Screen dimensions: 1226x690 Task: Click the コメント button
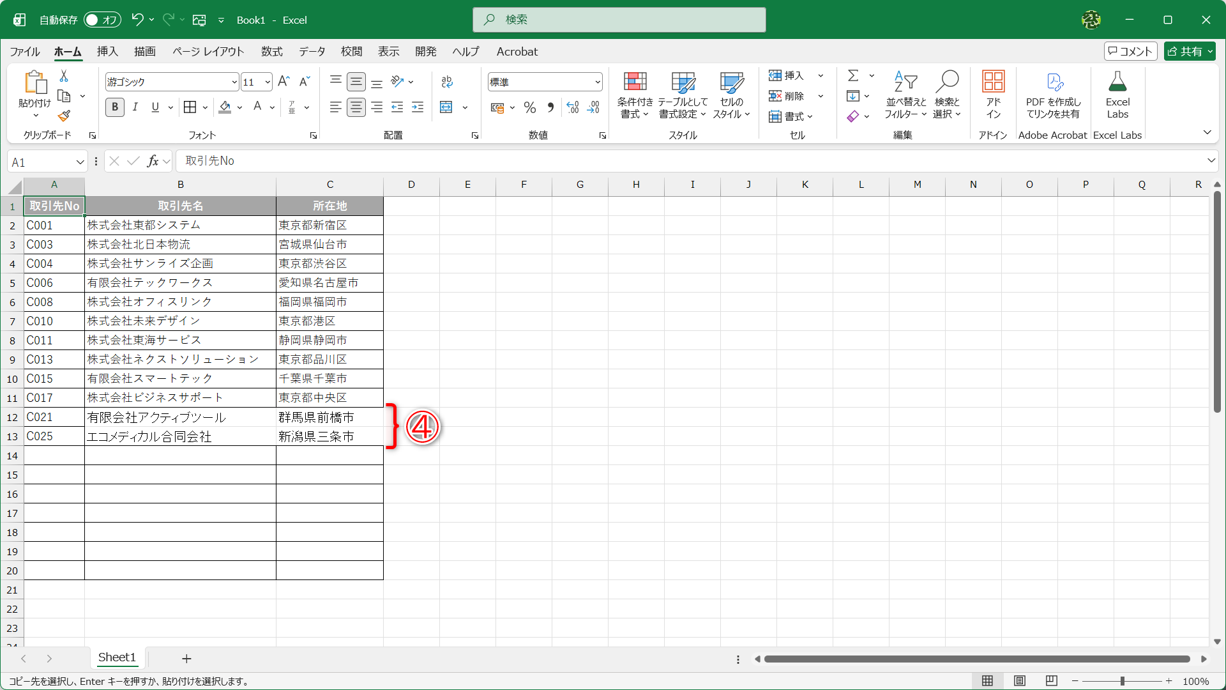[x=1130, y=51]
